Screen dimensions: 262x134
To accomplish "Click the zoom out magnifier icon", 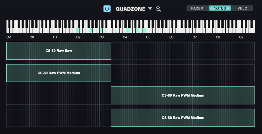I will [158, 9].
